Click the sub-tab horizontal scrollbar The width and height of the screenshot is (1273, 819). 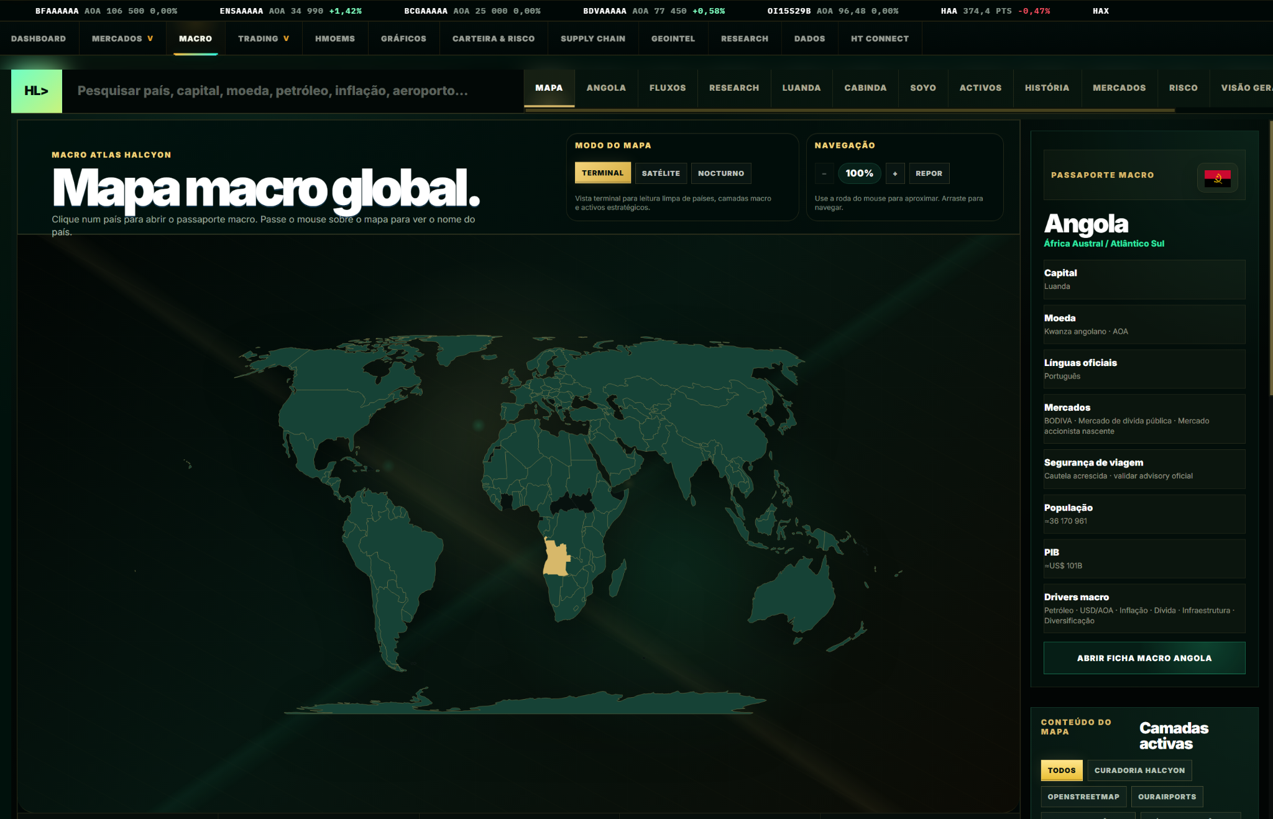(x=850, y=111)
